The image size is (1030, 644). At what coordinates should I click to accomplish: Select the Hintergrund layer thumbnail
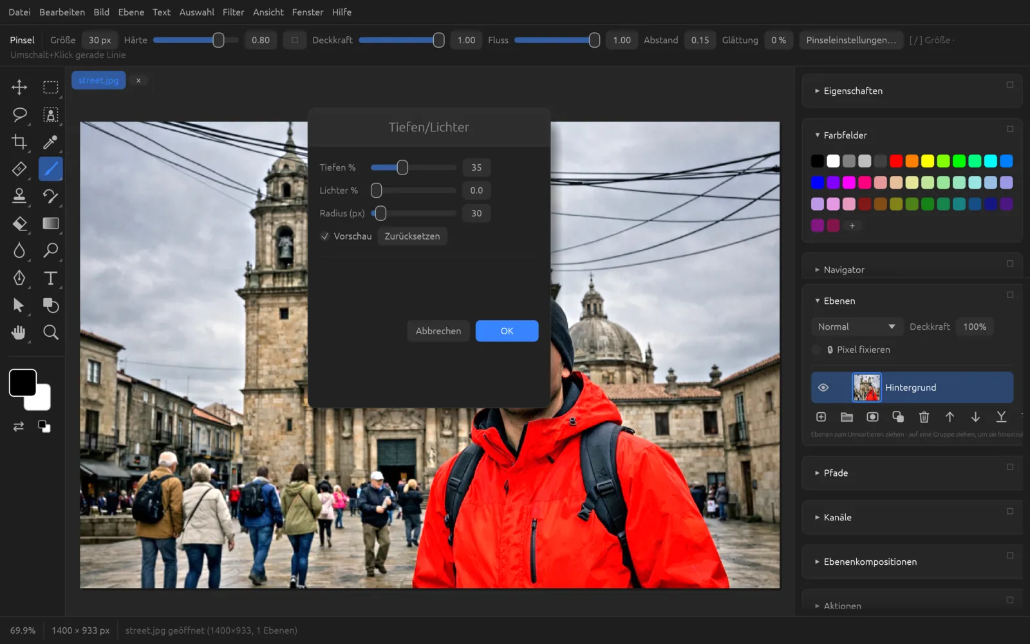coord(866,388)
